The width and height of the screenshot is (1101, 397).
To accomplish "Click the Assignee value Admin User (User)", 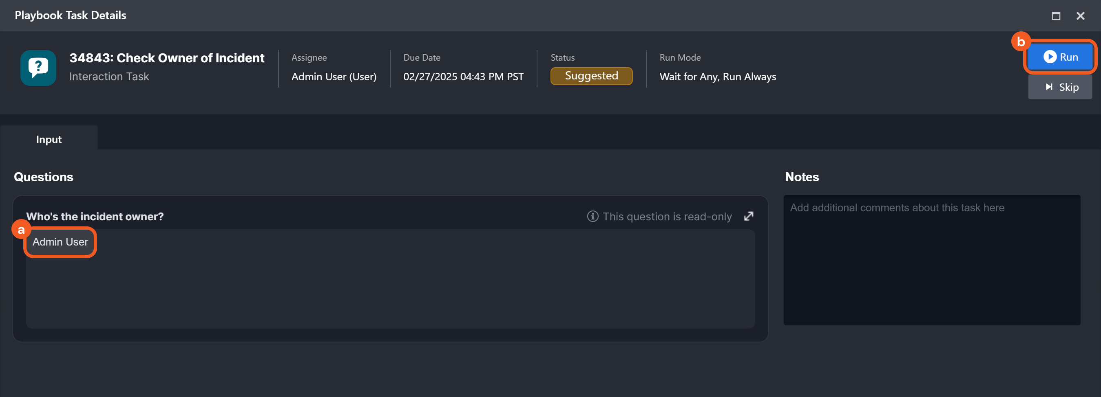I will tap(334, 77).
